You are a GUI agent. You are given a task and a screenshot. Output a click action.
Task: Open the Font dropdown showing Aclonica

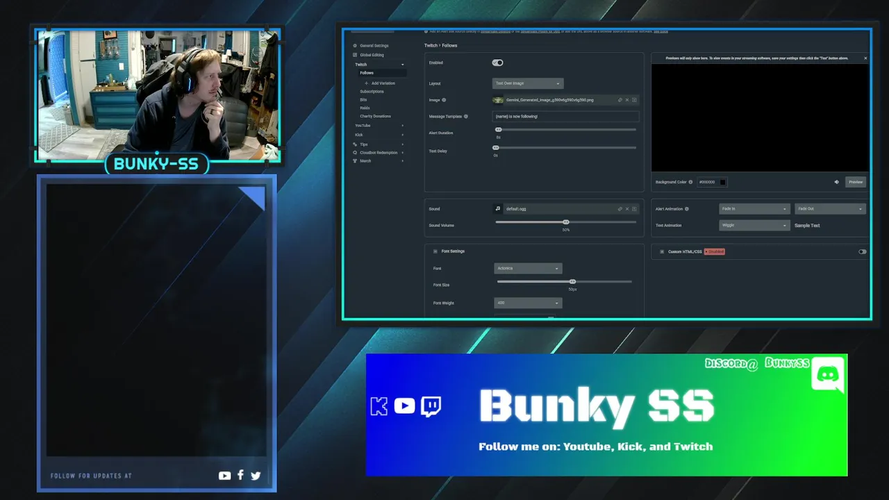tap(528, 268)
